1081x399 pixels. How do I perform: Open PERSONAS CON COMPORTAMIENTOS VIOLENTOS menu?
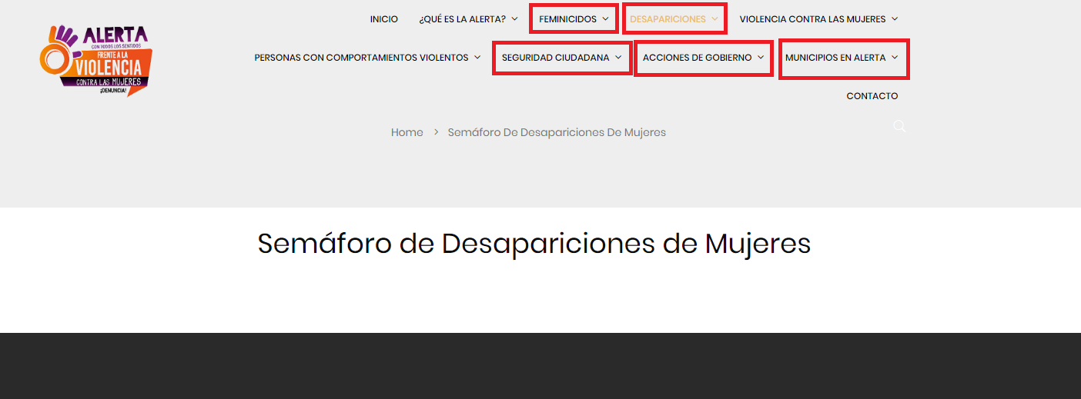tap(361, 58)
